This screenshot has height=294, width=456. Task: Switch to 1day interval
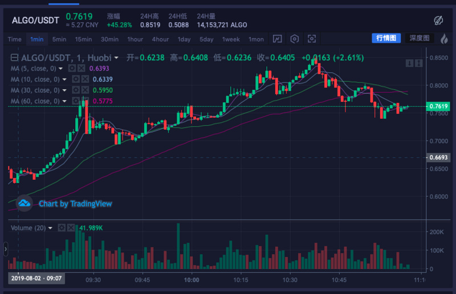tap(184, 39)
